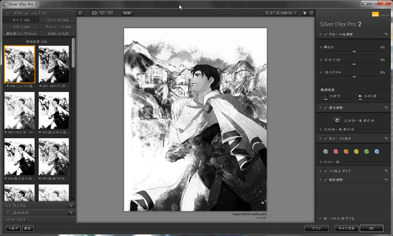Expand the 明るさ brightness details
Screen dimensions: 393x236
point(321,47)
